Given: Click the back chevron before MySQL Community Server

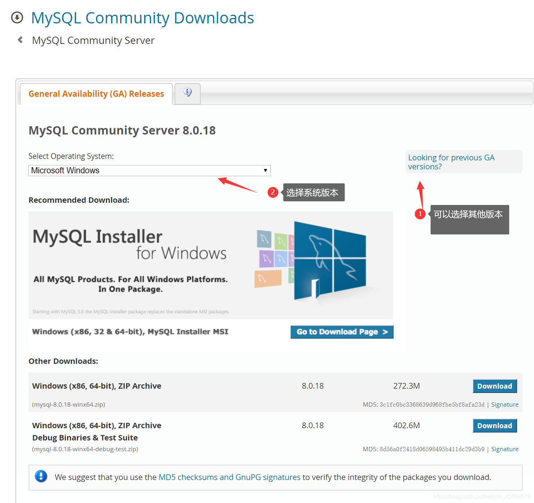Looking at the screenshot, I should click(20, 40).
